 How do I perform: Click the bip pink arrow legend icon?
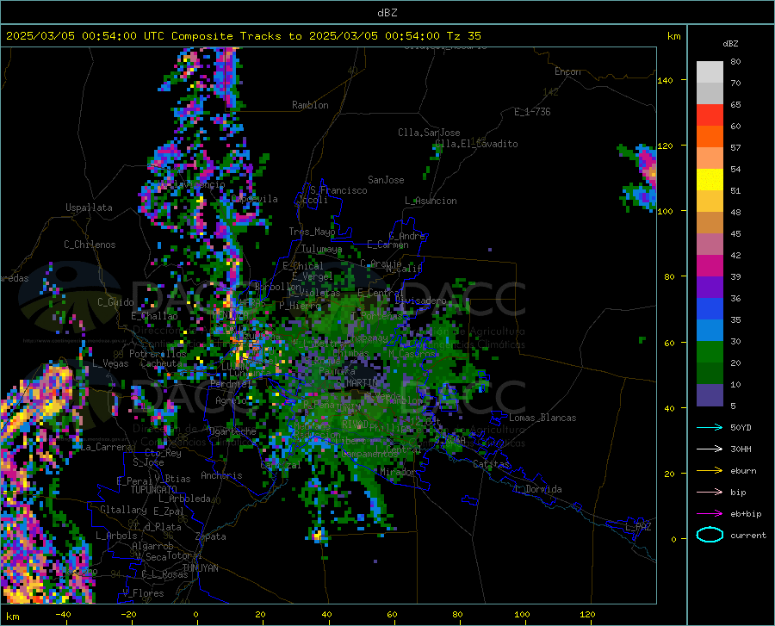pos(710,493)
